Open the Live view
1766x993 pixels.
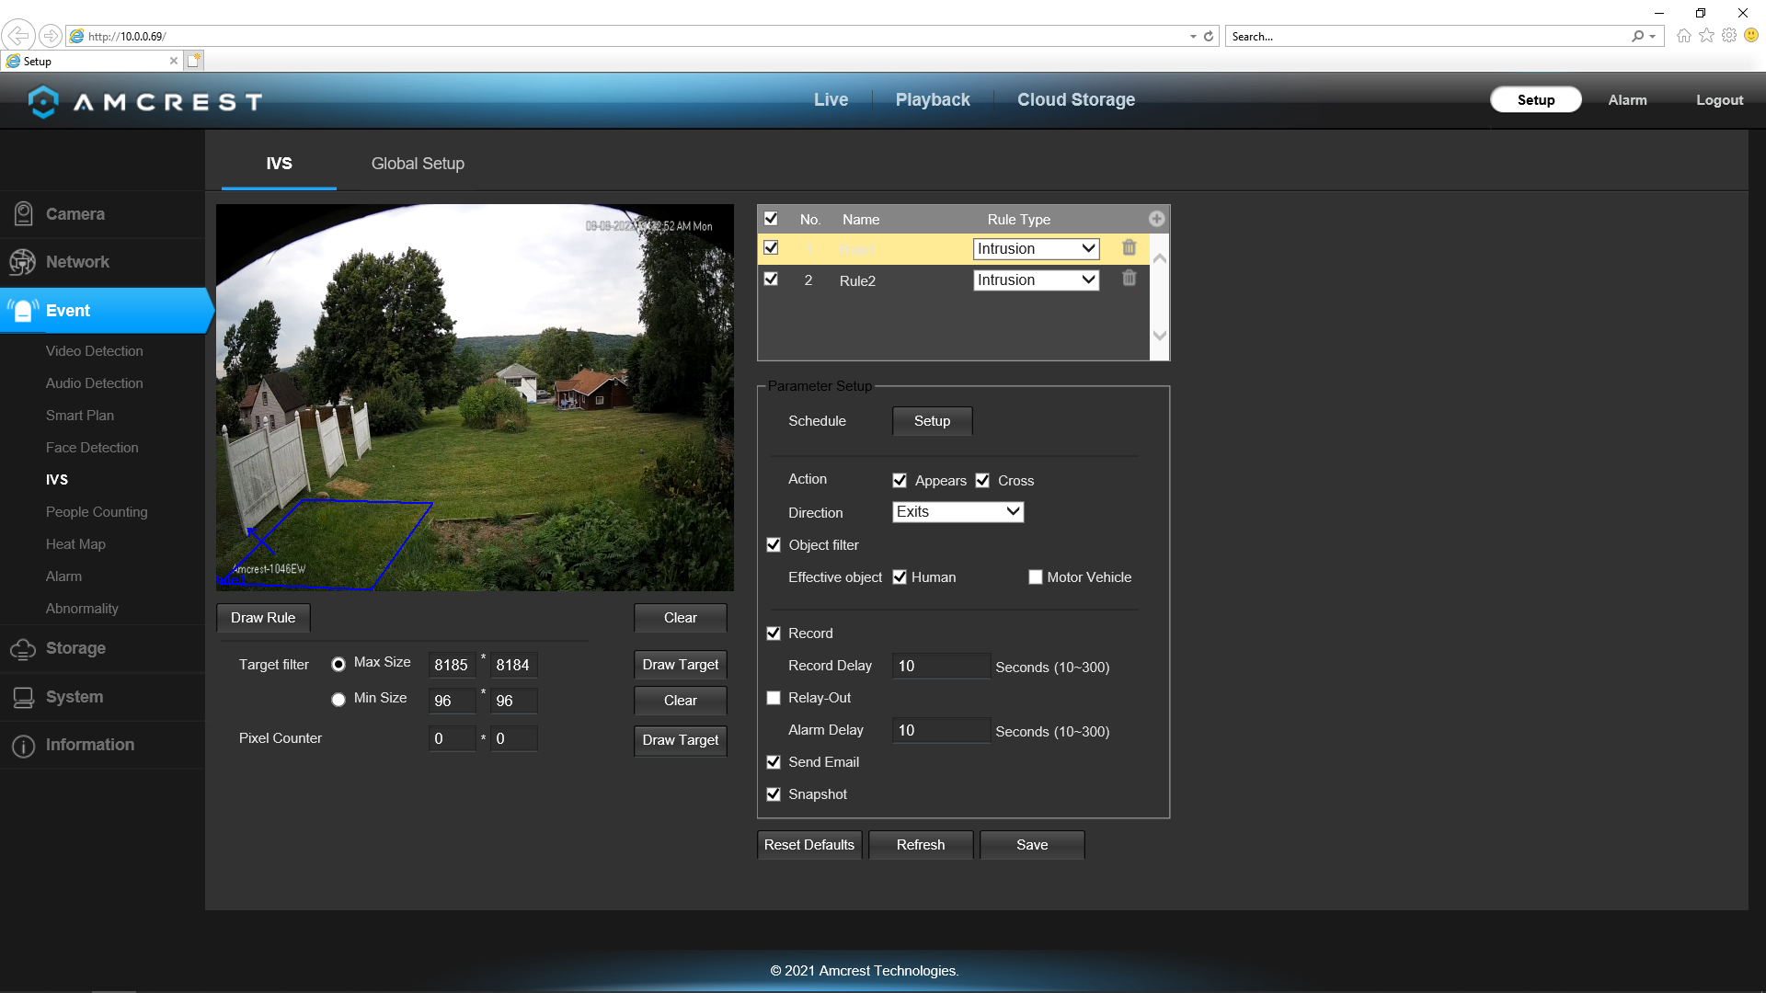[831, 100]
